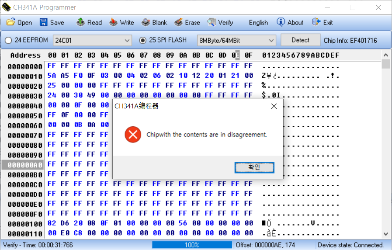Click Device state: Connected status
Image resolution: width=392 pixels, height=250 pixels.
coord(351,245)
